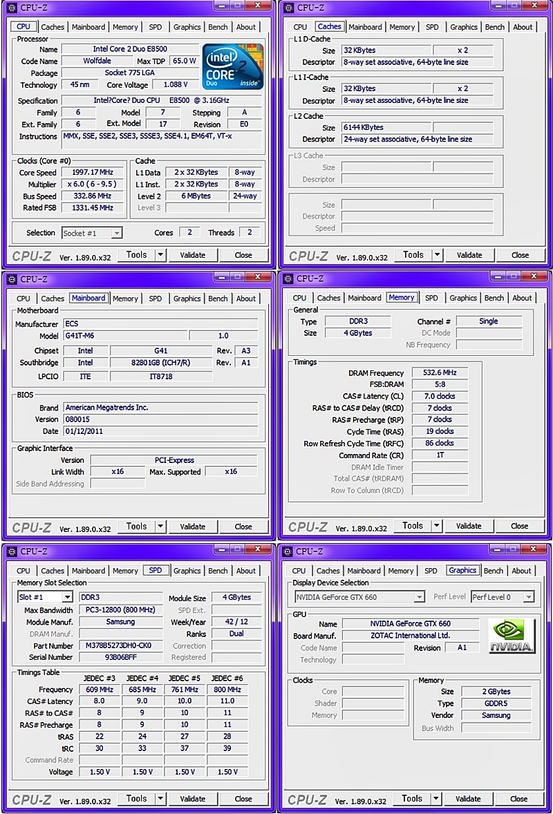Click Close in the CPU tab window

243,255
